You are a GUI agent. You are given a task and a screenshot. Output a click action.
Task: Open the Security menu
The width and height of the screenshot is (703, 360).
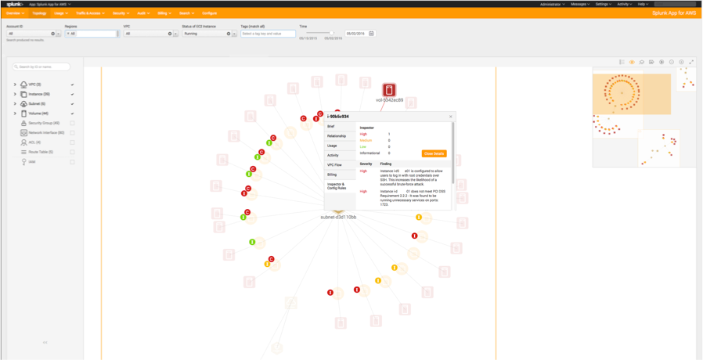(x=121, y=13)
